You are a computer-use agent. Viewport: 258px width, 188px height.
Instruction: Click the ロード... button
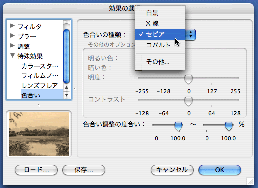(x=36, y=170)
